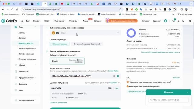Open the user profile avatar icon

[x=166, y=21]
